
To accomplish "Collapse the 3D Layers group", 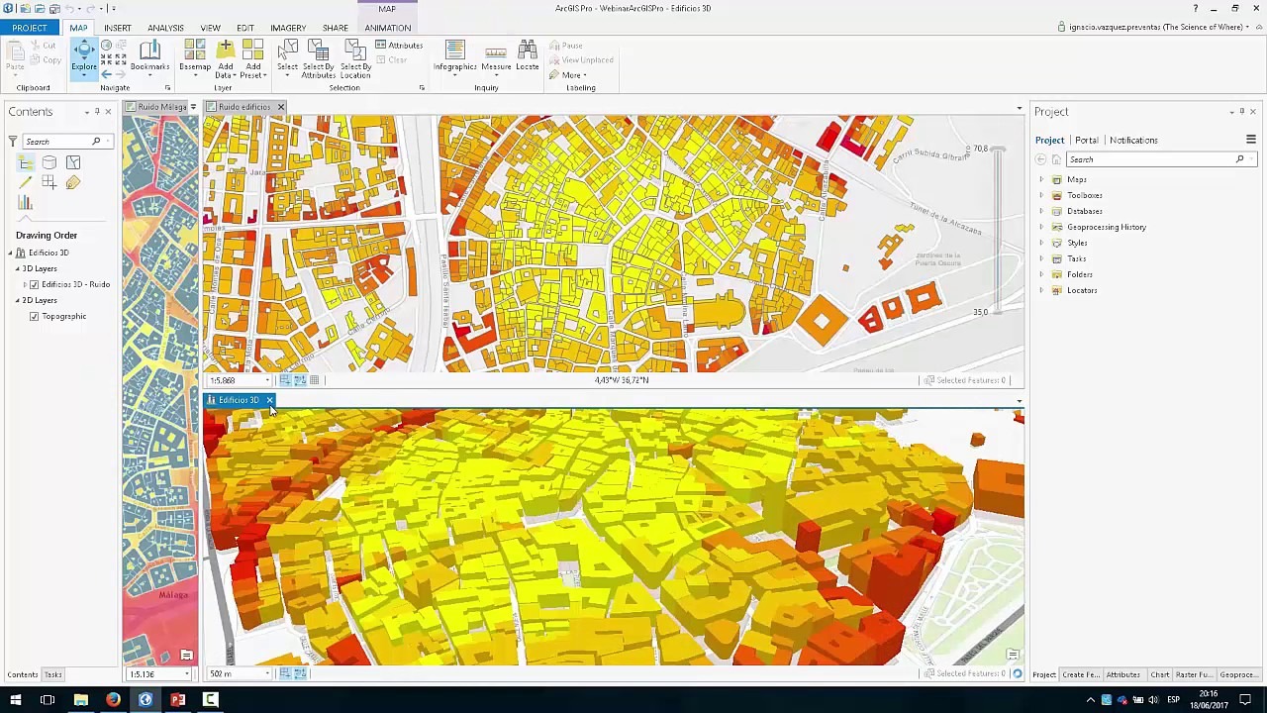I will 17,269.
